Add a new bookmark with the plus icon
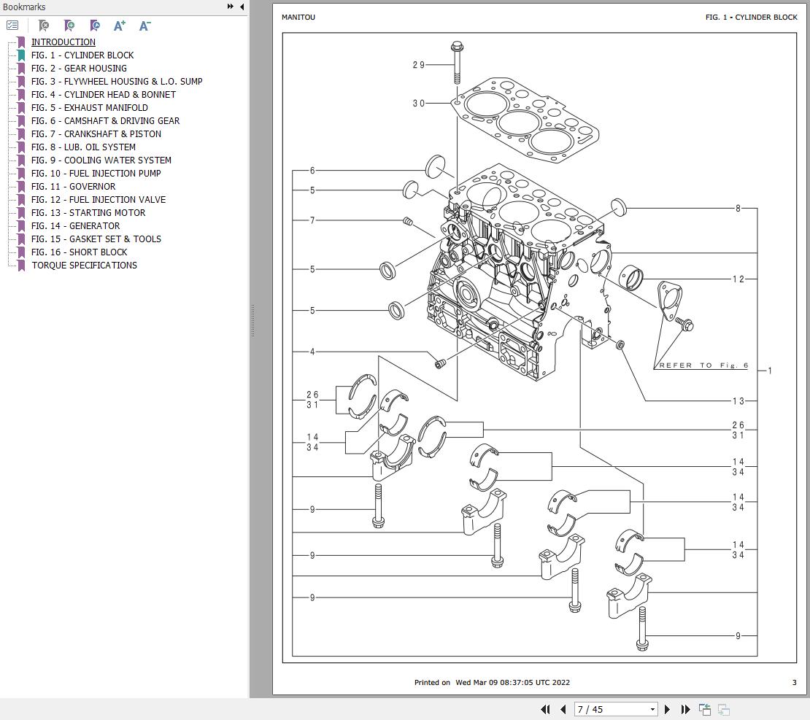Screen dimensions: 810x720 pyautogui.click(x=69, y=26)
